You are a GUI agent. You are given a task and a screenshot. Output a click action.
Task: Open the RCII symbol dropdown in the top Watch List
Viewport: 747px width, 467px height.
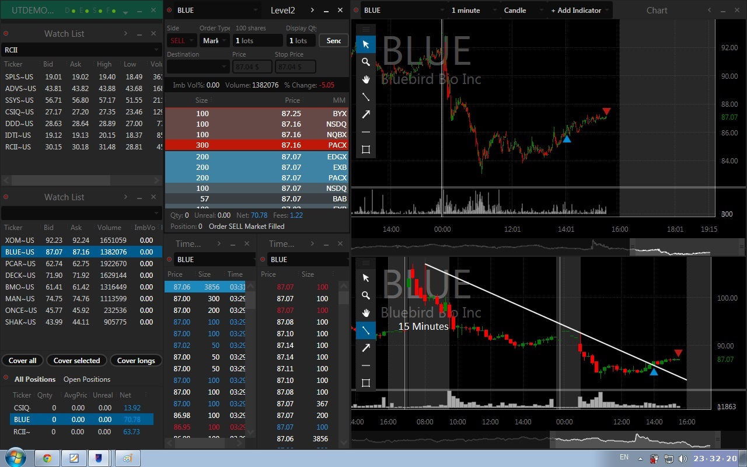81,50
